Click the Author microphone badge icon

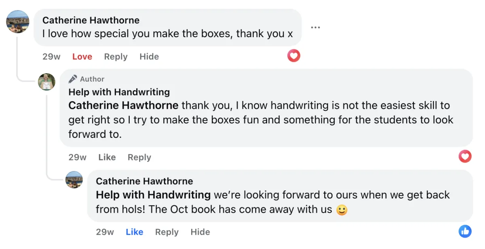coord(73,79)
